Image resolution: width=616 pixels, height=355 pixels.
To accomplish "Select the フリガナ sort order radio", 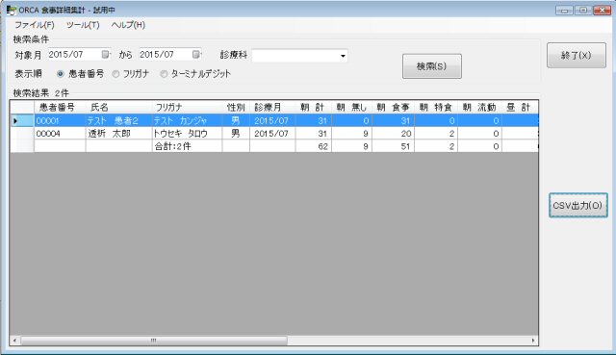I will point(115,74).
